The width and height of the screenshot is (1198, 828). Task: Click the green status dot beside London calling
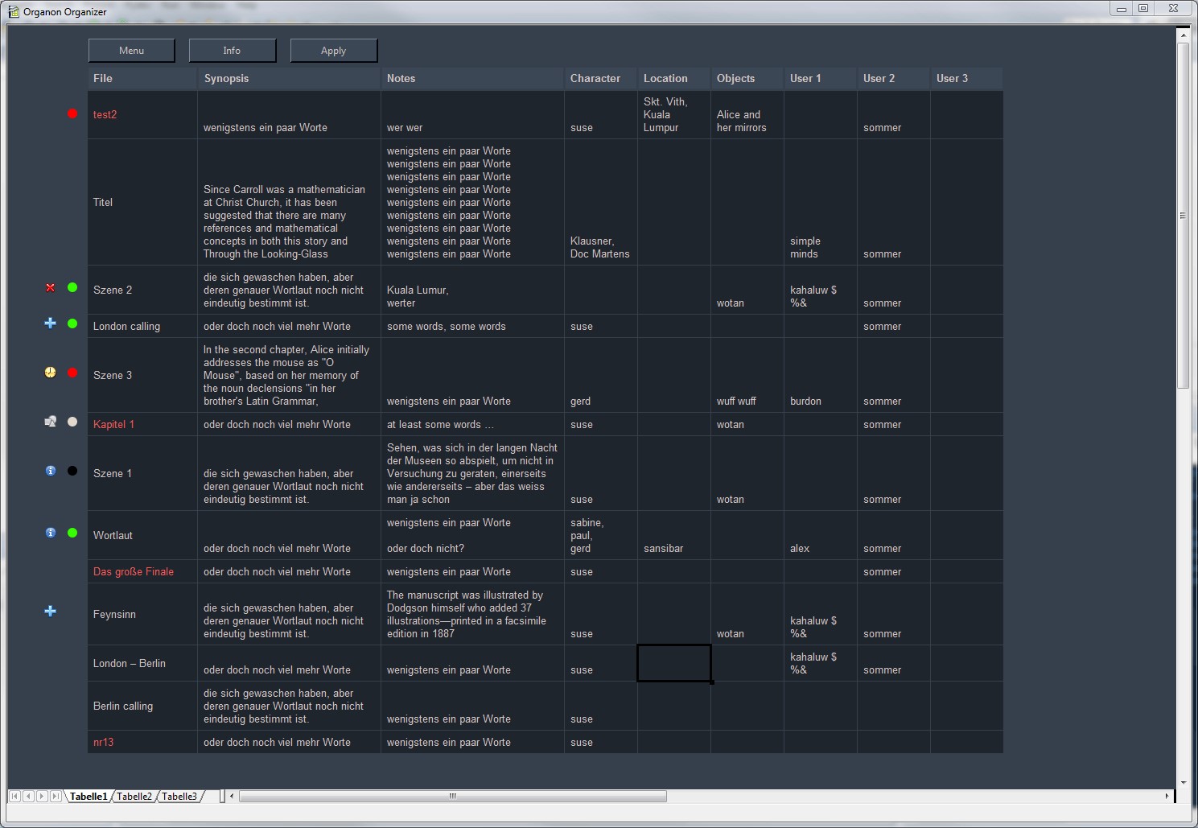click(72, 323)
